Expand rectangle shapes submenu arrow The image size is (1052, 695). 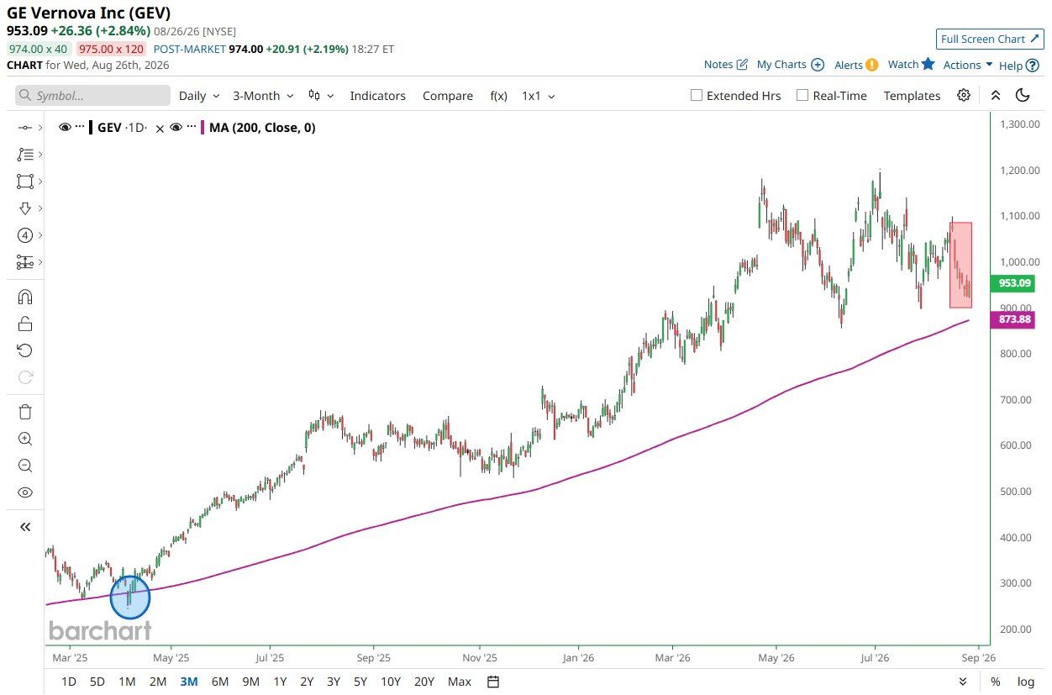pos(39,182)
